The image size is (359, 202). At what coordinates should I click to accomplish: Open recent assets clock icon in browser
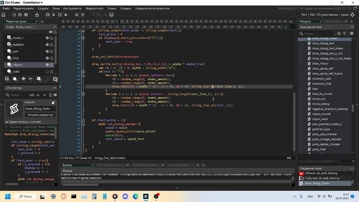point(339,34)
